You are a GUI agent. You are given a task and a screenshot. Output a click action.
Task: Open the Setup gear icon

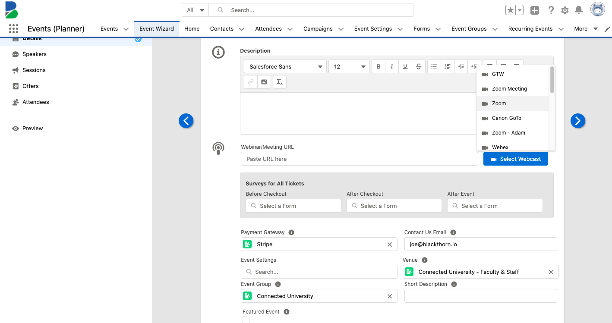point(565,10)
